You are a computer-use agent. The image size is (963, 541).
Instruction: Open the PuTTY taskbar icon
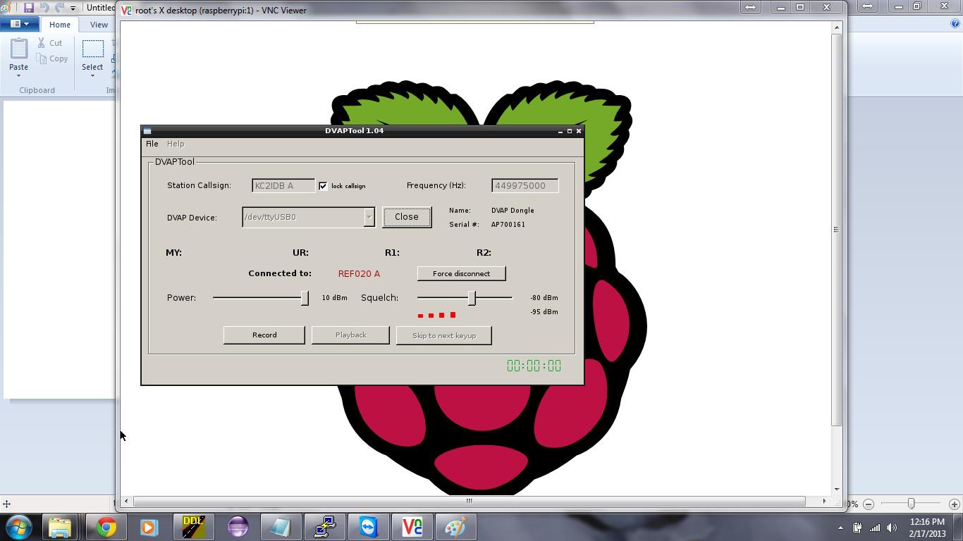pyautogui.click(x=325, y=527)
